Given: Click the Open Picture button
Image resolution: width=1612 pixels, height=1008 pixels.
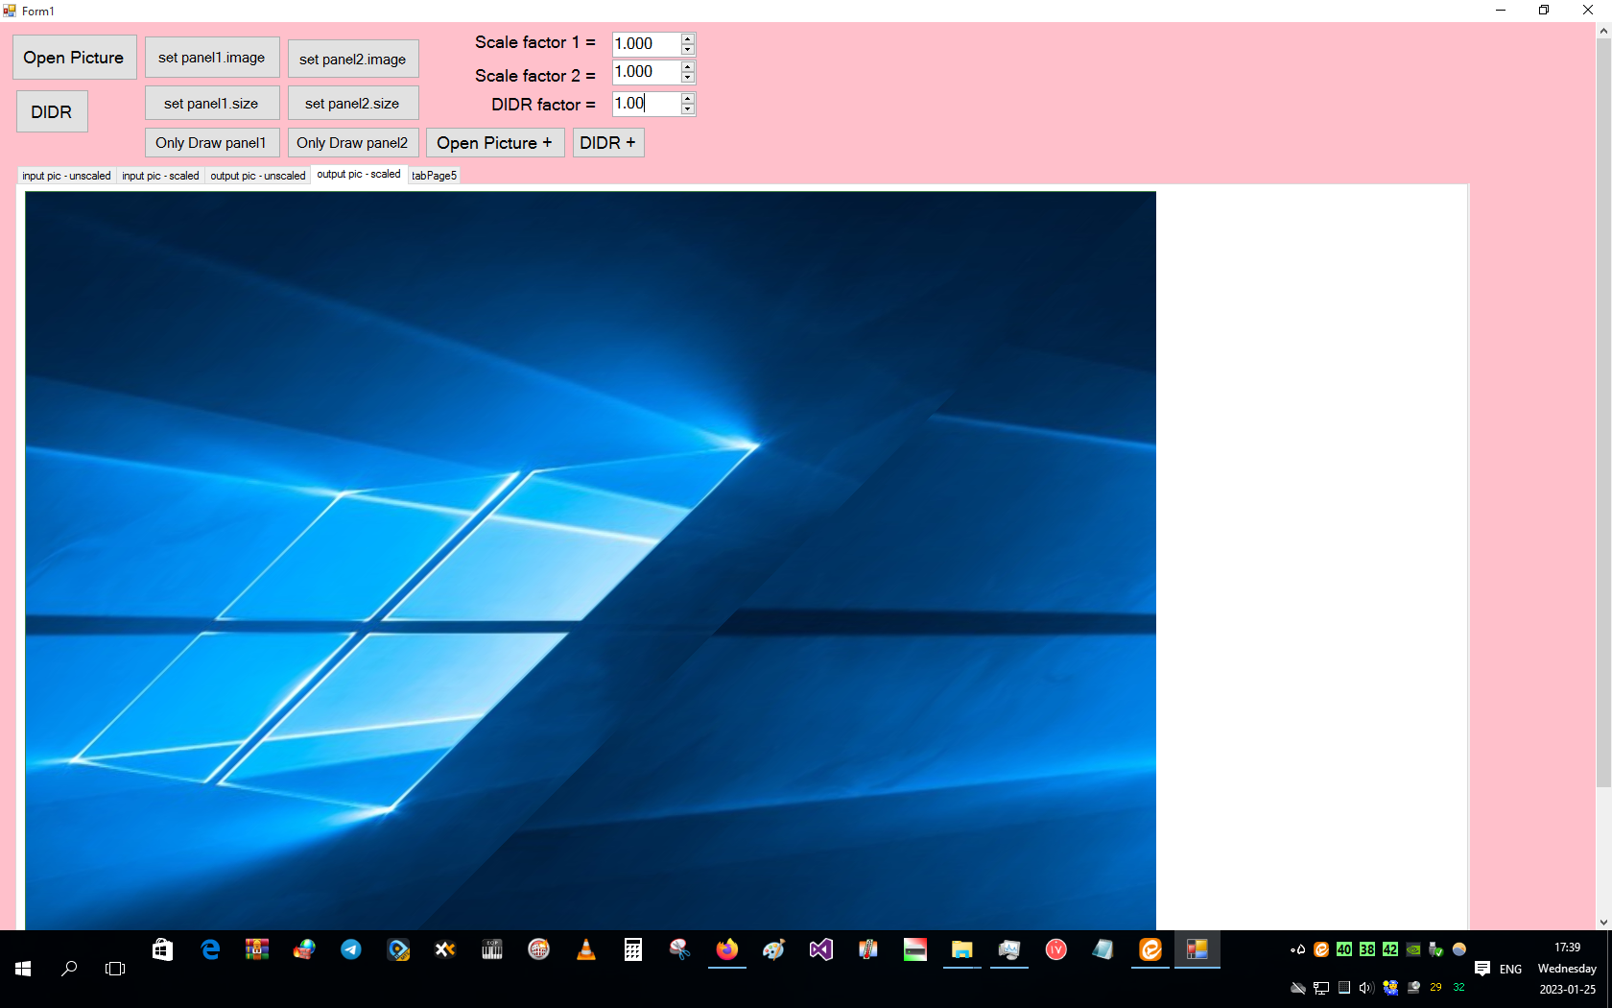Looking at the screenshot, I should point(74,58).
